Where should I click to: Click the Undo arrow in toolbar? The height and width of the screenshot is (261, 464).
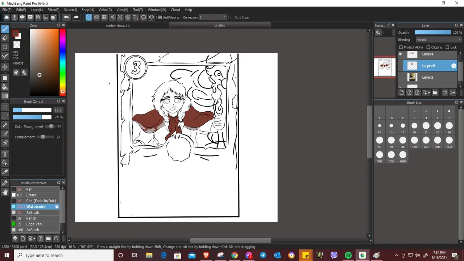click(66, 17)
